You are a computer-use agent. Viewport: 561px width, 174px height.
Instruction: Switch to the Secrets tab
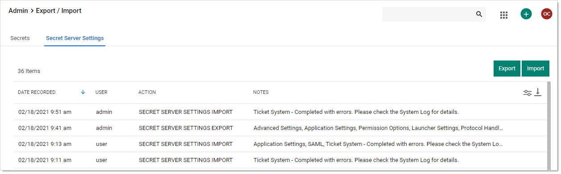(20, 38)
